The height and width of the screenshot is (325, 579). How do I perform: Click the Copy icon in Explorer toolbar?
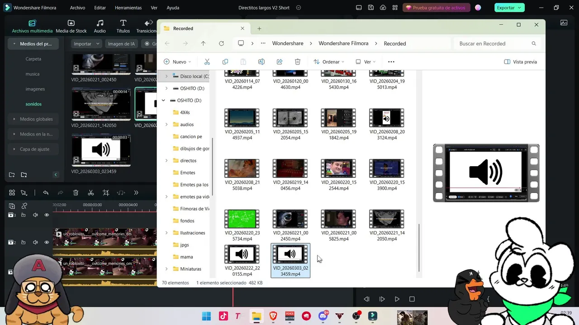[225, 62]
